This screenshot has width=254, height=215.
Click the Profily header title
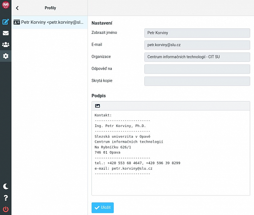click(50, 8)
